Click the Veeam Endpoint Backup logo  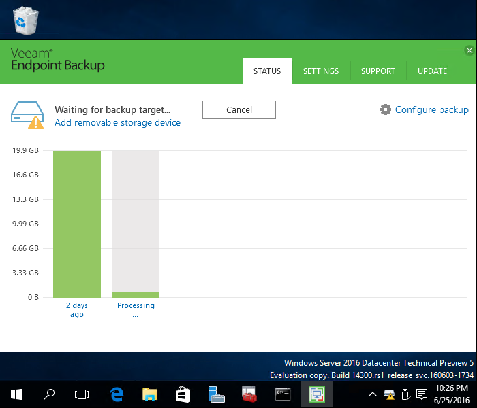pos(57,60)
